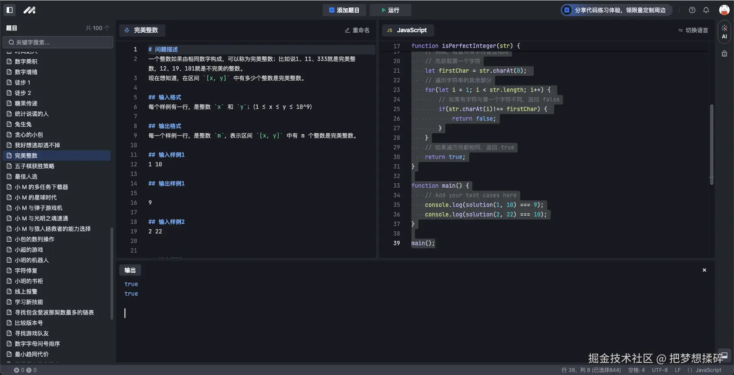Click the feedback chat icon

click(x=724, y=355)
